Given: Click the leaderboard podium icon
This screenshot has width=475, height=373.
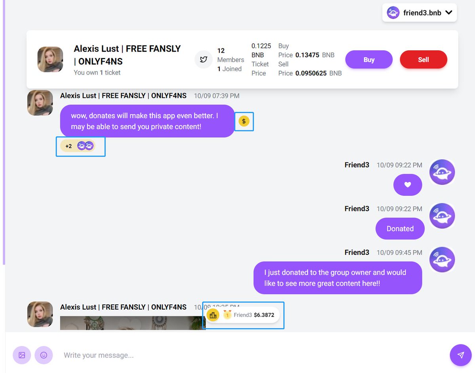Looking at the screenshot, I should pyautogui.click(x=213, y=315).
